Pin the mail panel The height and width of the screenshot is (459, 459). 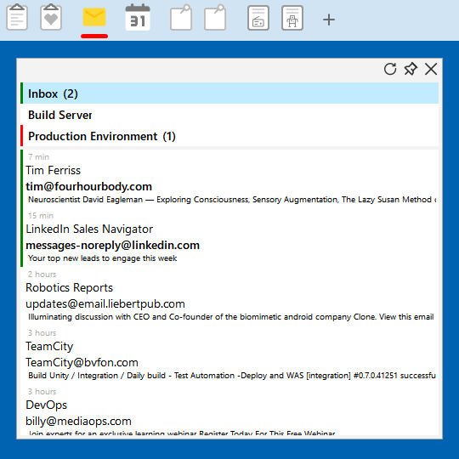coord(411,69)
